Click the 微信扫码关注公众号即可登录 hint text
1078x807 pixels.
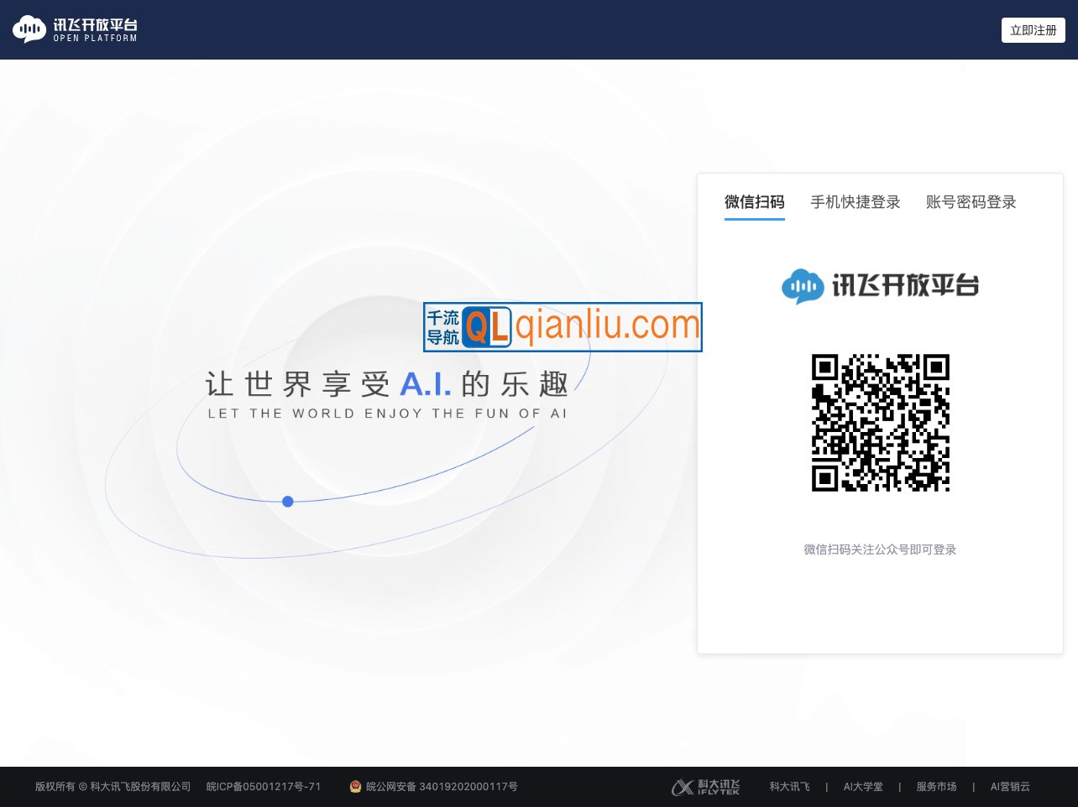click(x=880, y=549)
